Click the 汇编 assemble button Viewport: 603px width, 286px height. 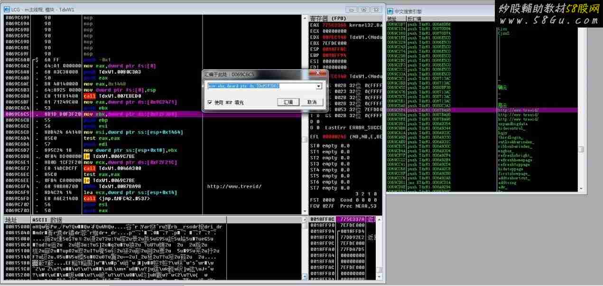(x=288, y=102)
